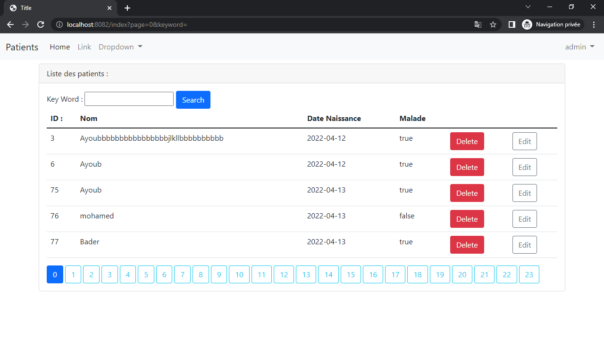Click the name cell 'mohamed'
This screenshot has height=353, width=604.
tap(97, 216)
